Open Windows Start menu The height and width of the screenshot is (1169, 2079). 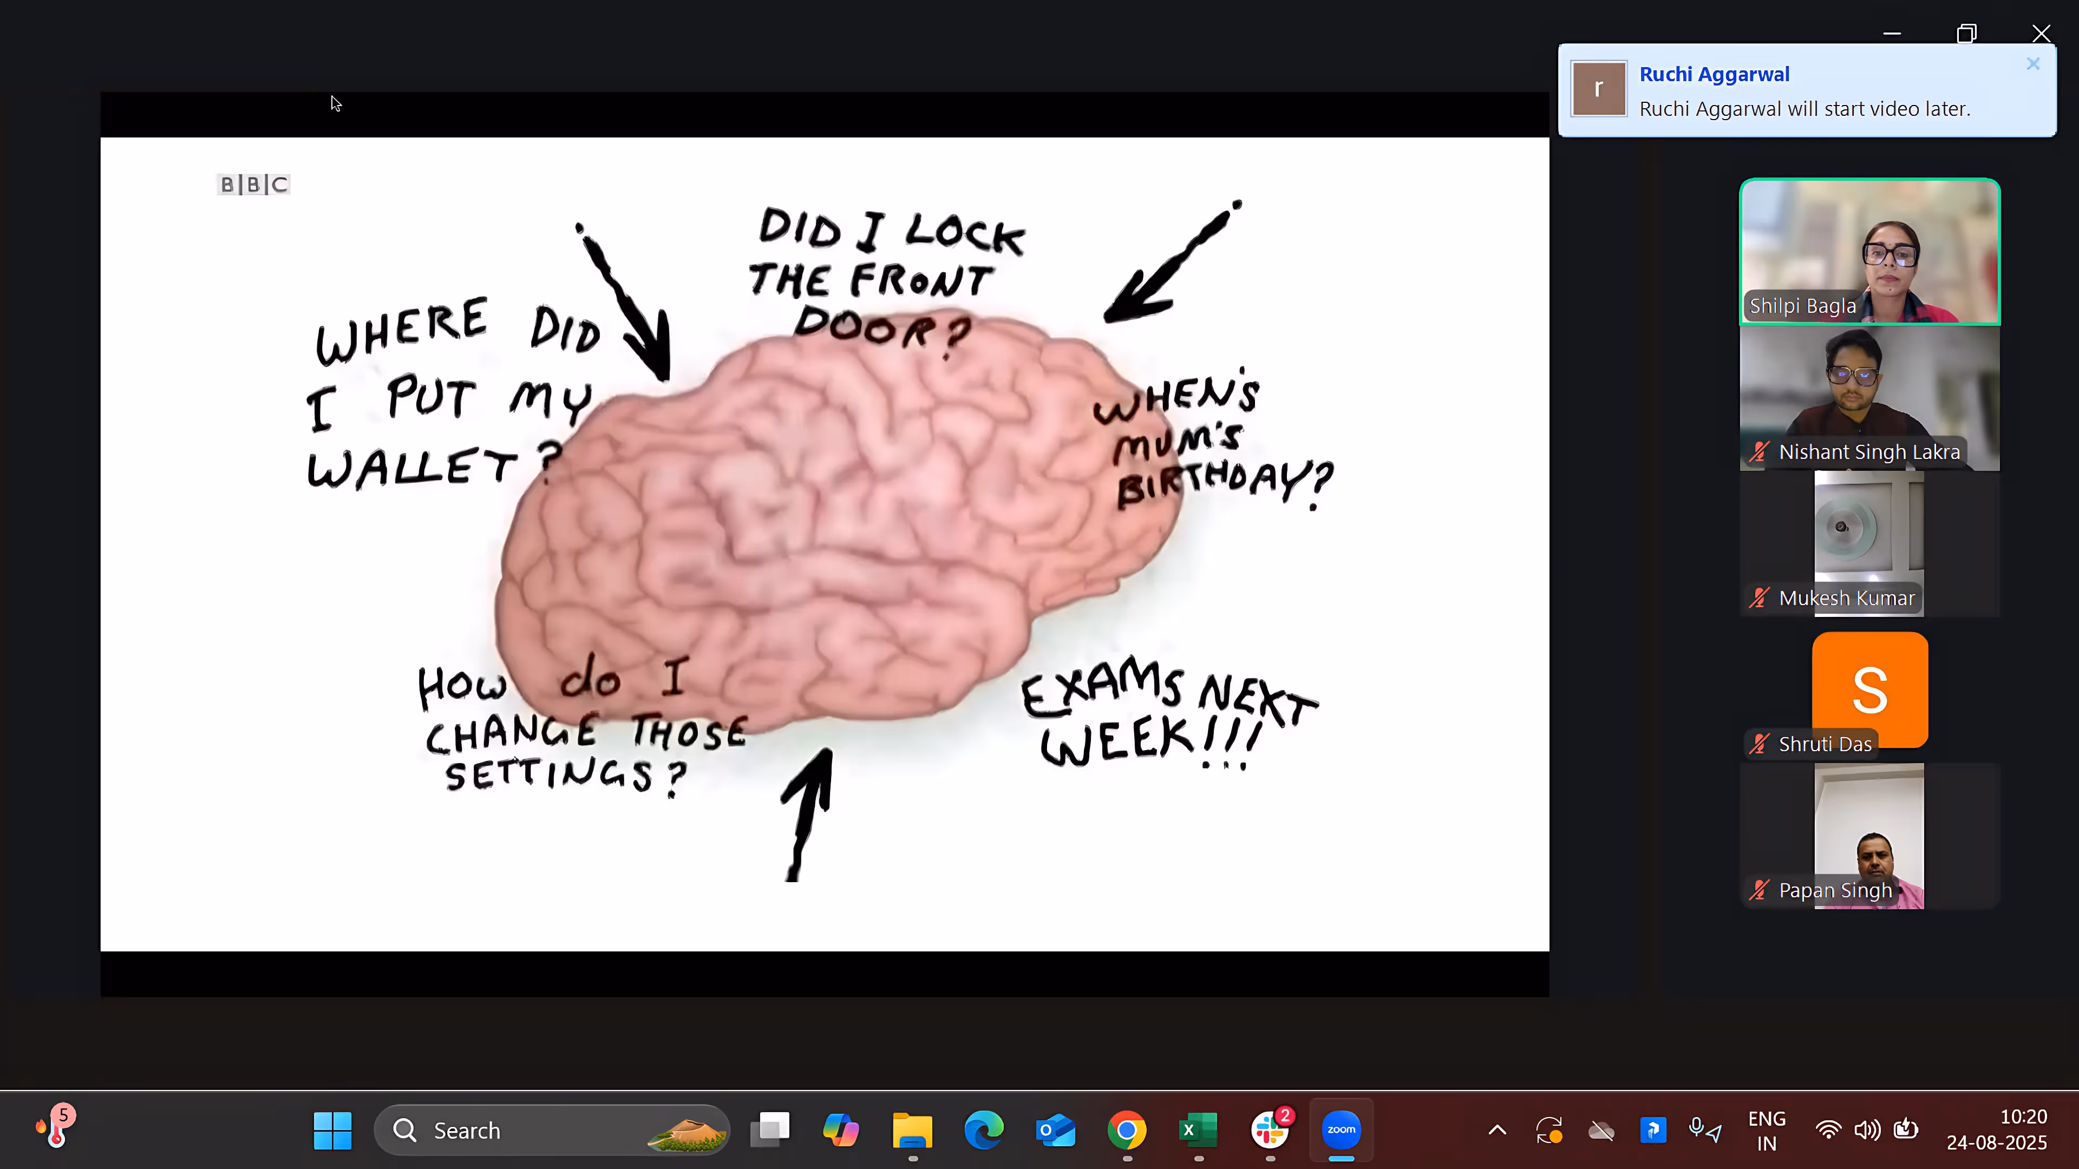[332, 1130]
